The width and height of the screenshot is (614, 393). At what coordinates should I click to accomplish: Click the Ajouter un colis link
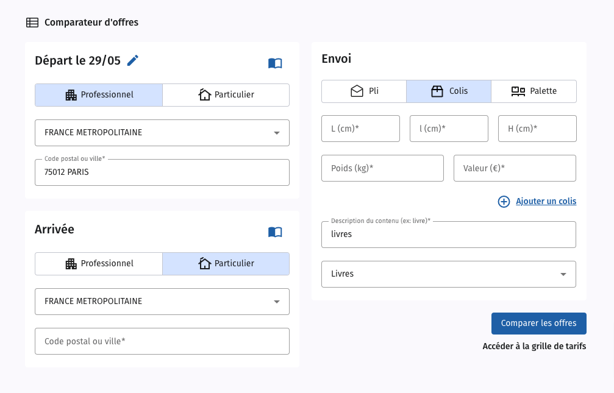546,201
